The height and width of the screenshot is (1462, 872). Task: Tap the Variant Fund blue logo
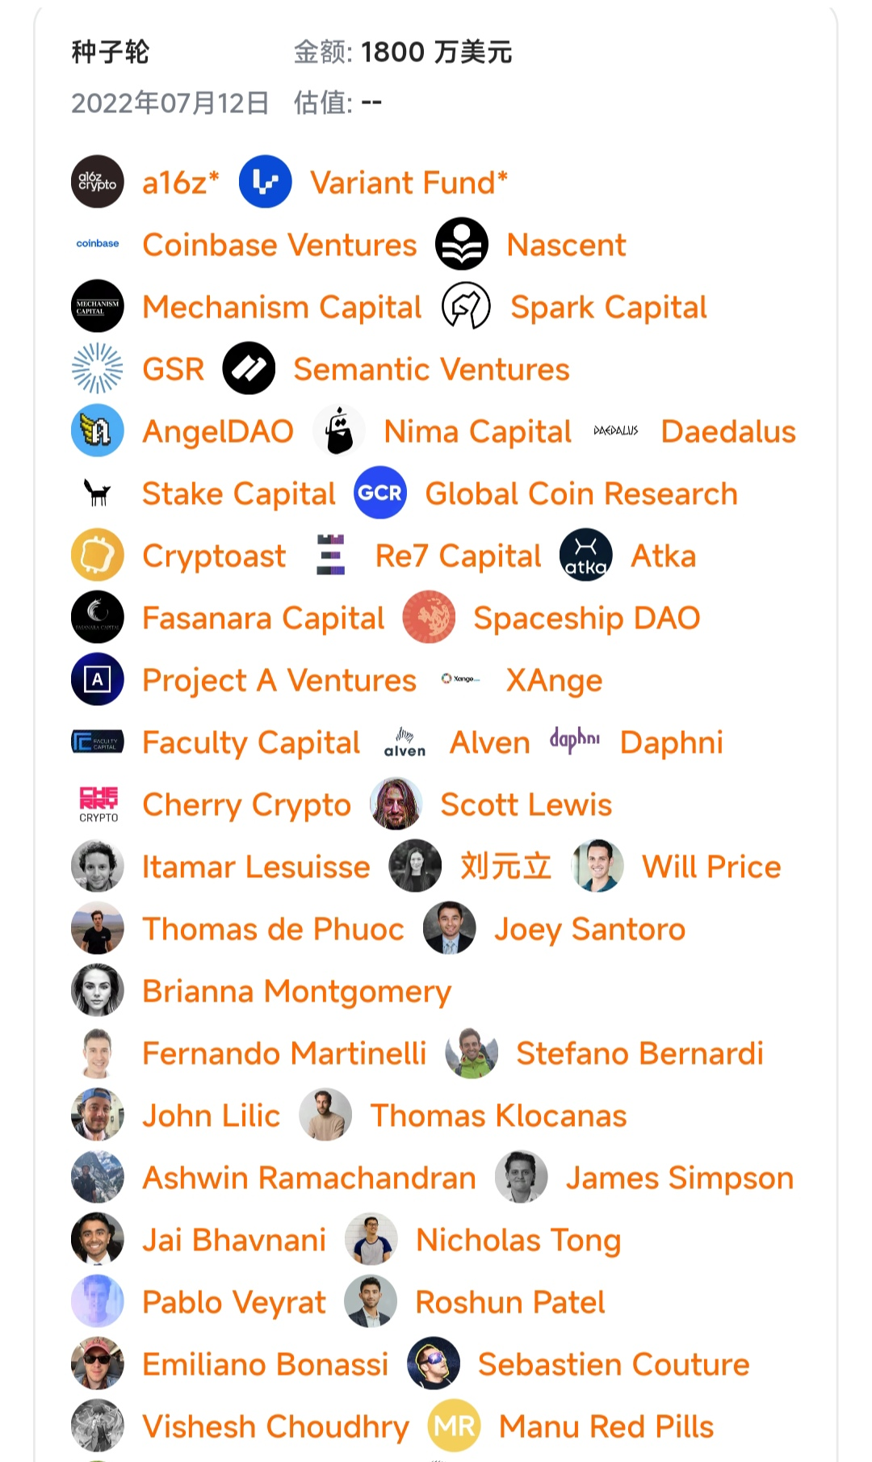(x=266, y=182)
